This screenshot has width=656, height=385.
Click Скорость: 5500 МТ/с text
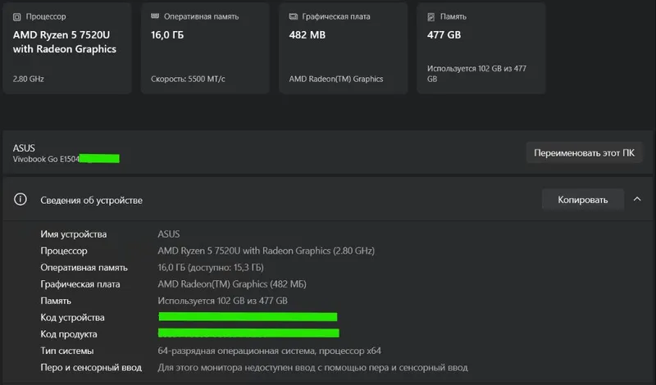pos(188,79)
